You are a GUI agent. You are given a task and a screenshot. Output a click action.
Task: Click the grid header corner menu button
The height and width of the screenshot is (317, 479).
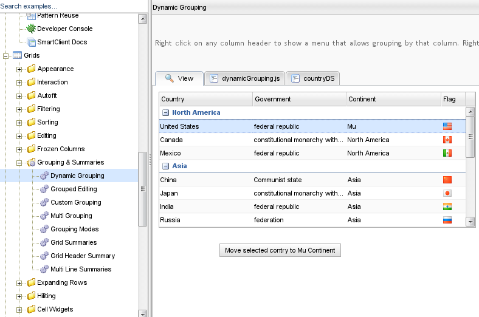pos(470,99)
